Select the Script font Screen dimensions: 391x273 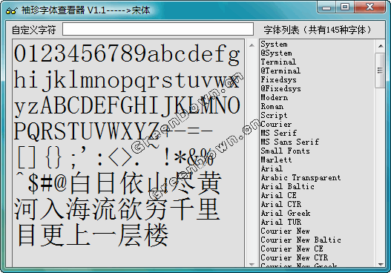274,115
